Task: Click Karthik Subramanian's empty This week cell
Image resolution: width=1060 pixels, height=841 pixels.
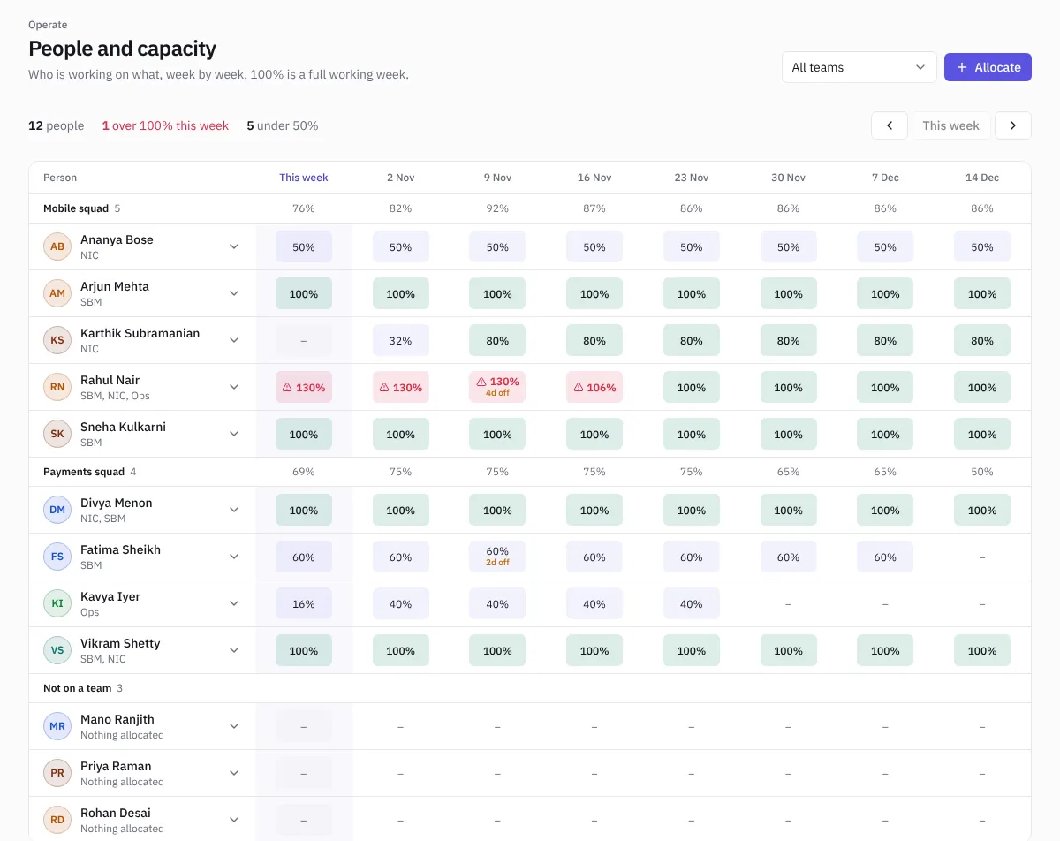Action: [304, 340]
